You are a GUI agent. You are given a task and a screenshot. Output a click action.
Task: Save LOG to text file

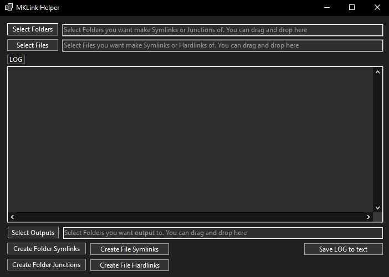pyautogui.click(x=344, y=249)
